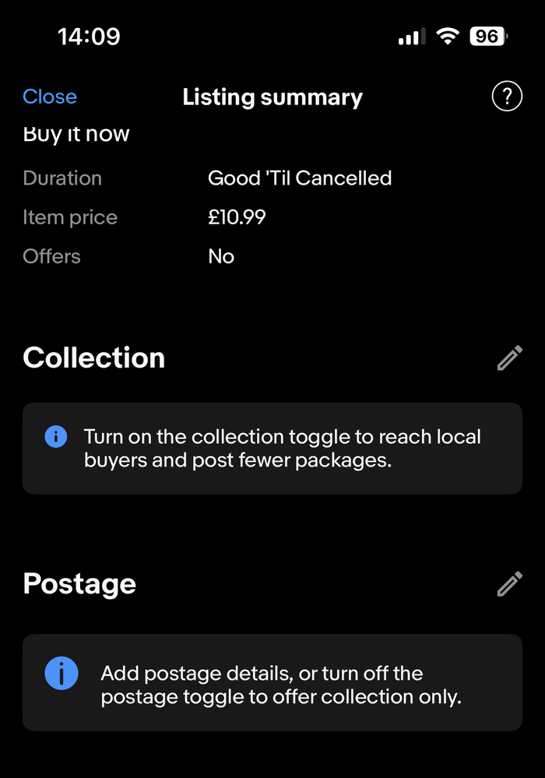The width and height of the screenshot is (545, 778).
Task: Open the Add postage details notice card
Action: pyautogui.click(x=272, y=682)
